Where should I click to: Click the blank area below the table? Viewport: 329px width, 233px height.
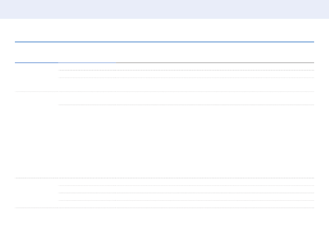(x=164, y=221)
